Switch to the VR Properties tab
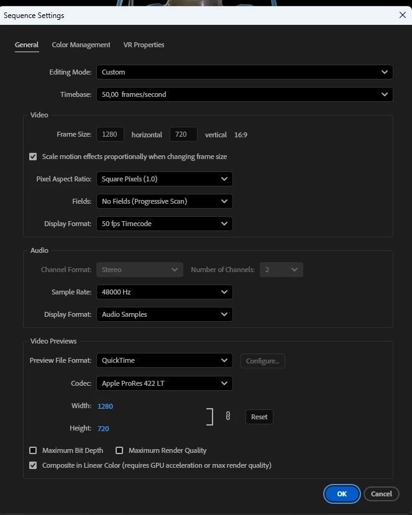 click(x=144, y=45)
